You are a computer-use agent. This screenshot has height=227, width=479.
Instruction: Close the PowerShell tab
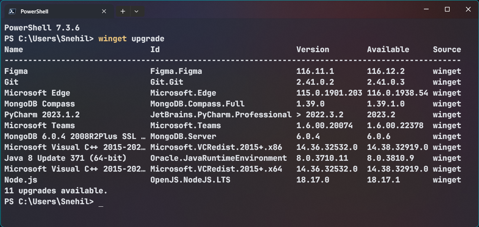104,11
